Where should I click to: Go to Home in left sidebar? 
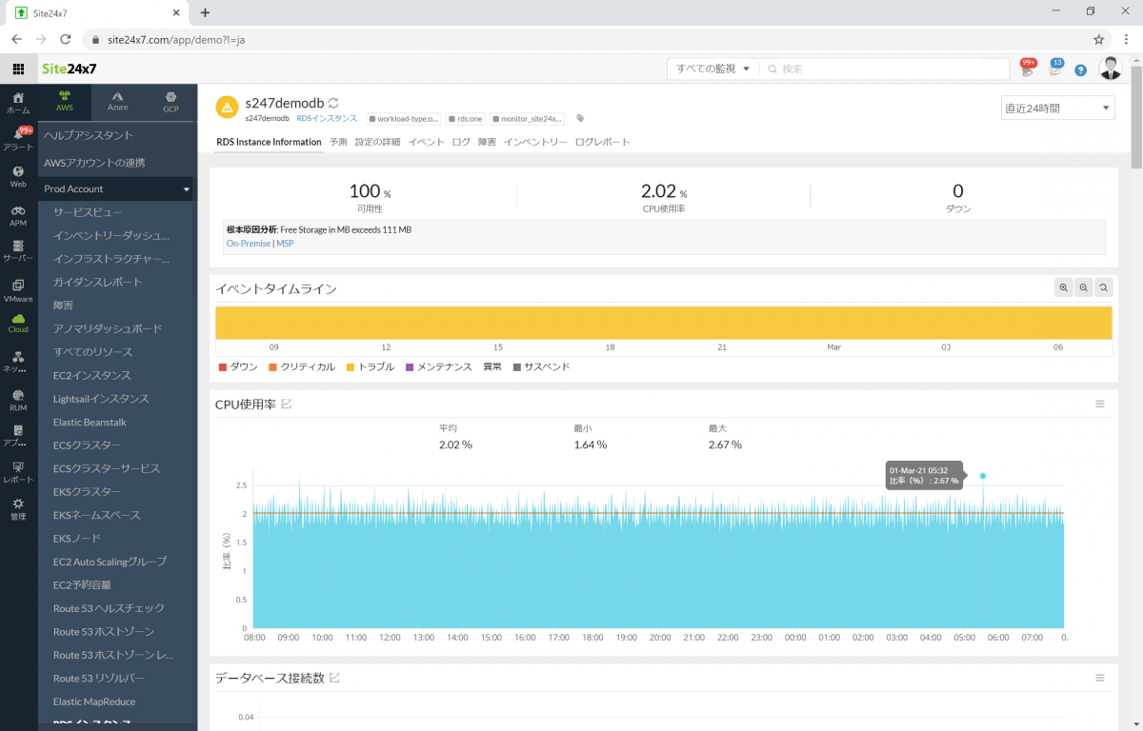(x=18, y=102)
